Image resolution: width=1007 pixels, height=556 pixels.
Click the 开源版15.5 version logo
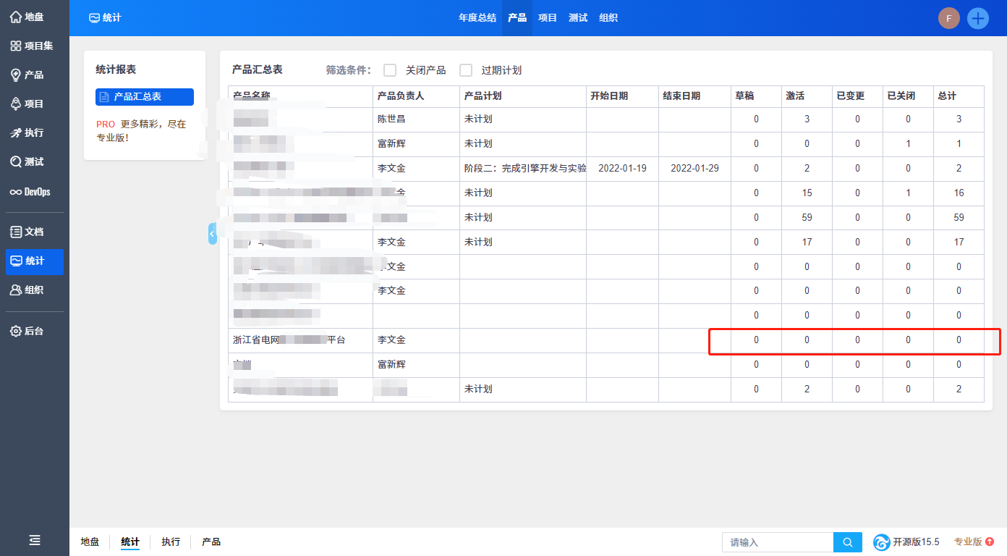tap(906, 542)
